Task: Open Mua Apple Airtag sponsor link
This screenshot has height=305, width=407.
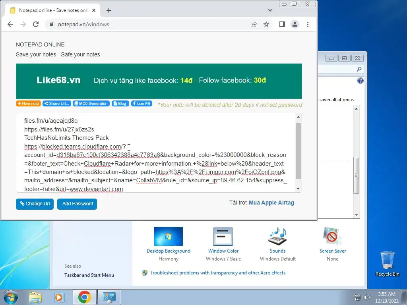Action: pyautogui.click(x=271, y=203)
